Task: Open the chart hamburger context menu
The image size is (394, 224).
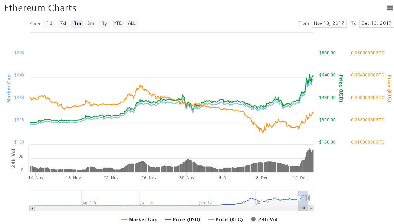Action: (390, 8)
